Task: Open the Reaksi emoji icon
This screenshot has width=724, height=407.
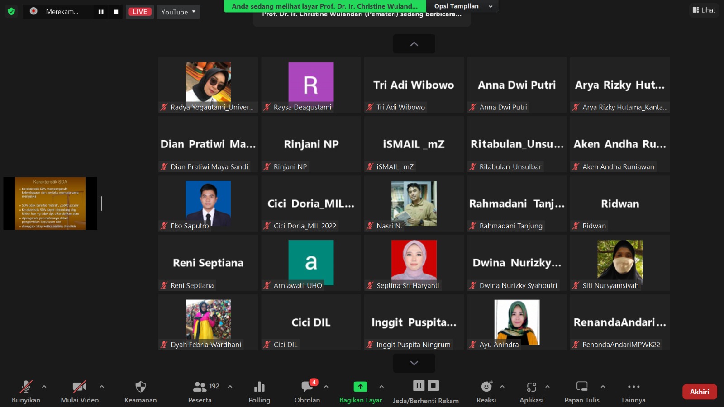Action: point(486,387)
